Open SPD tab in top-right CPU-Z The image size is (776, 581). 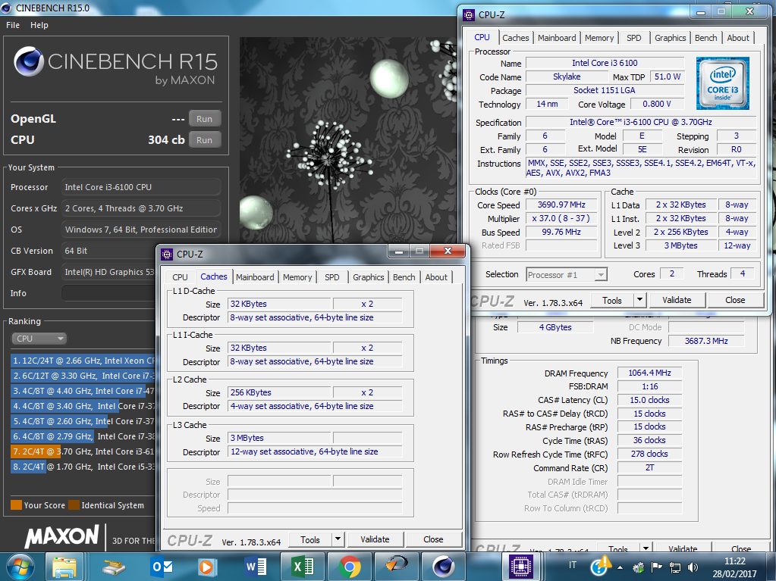tap(633, 38)
